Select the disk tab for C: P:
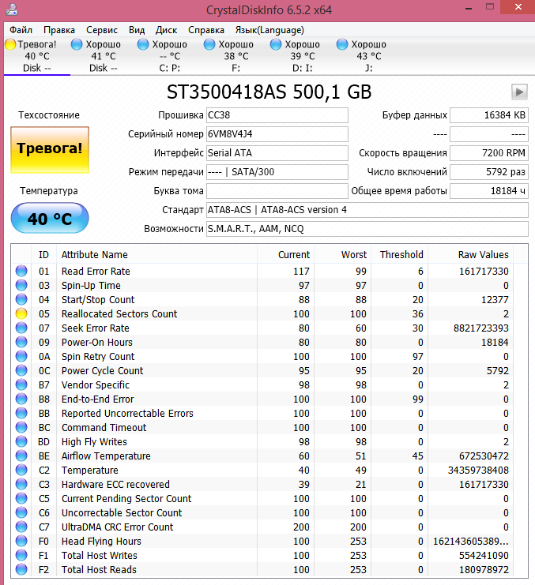This screenshot has height=585, width=535. 170,56
